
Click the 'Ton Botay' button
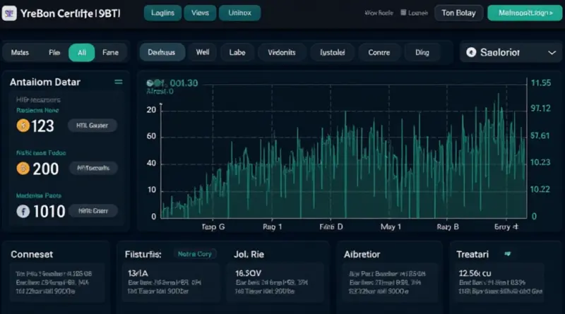click(459, 13)
